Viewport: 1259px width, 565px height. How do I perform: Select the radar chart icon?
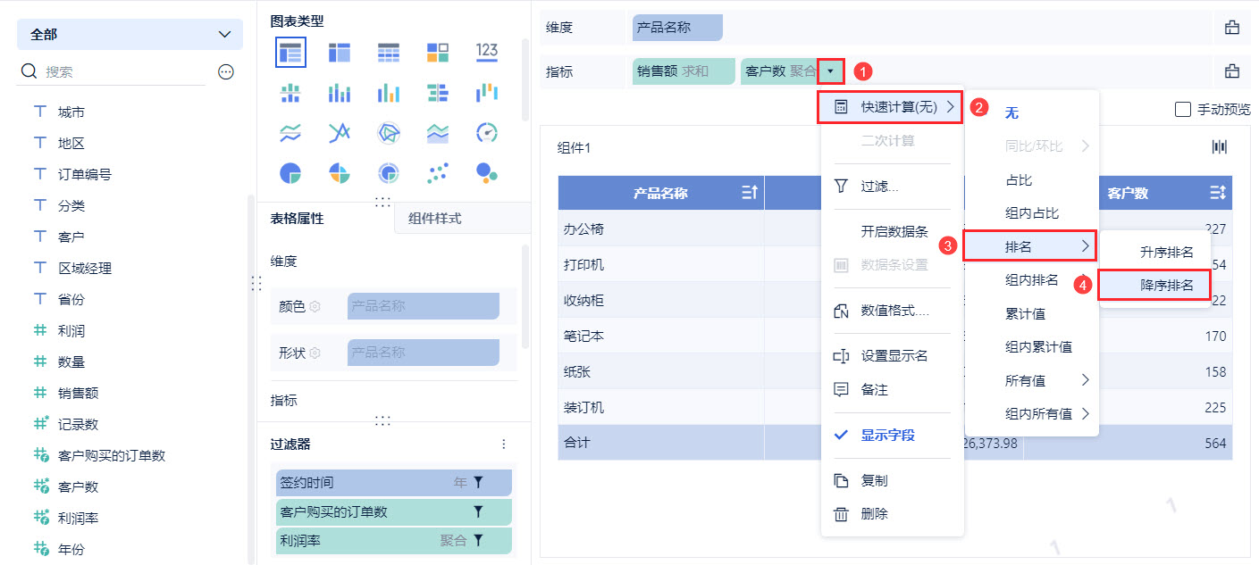pyautogui.click(x=388, y=133)
